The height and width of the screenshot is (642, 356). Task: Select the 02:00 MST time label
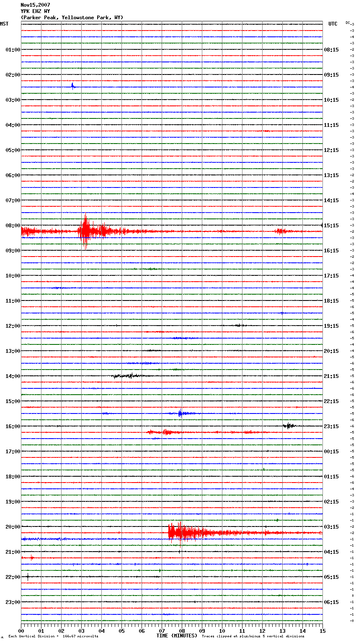(13, 75)
